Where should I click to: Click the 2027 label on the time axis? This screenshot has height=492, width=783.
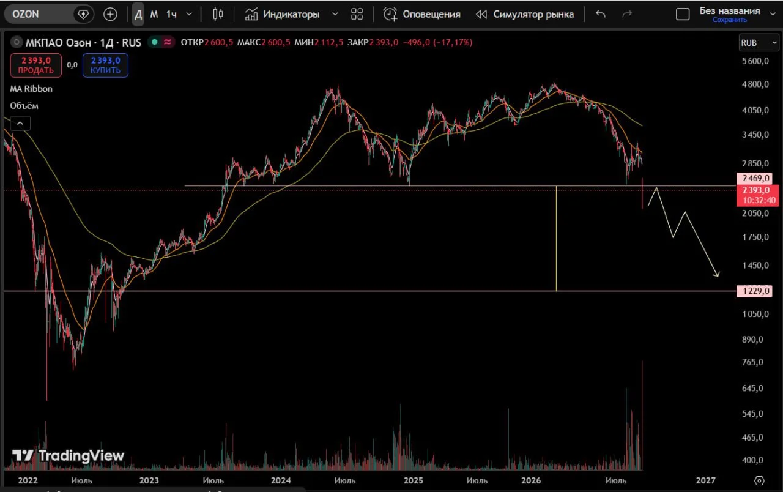click(705, 480)
